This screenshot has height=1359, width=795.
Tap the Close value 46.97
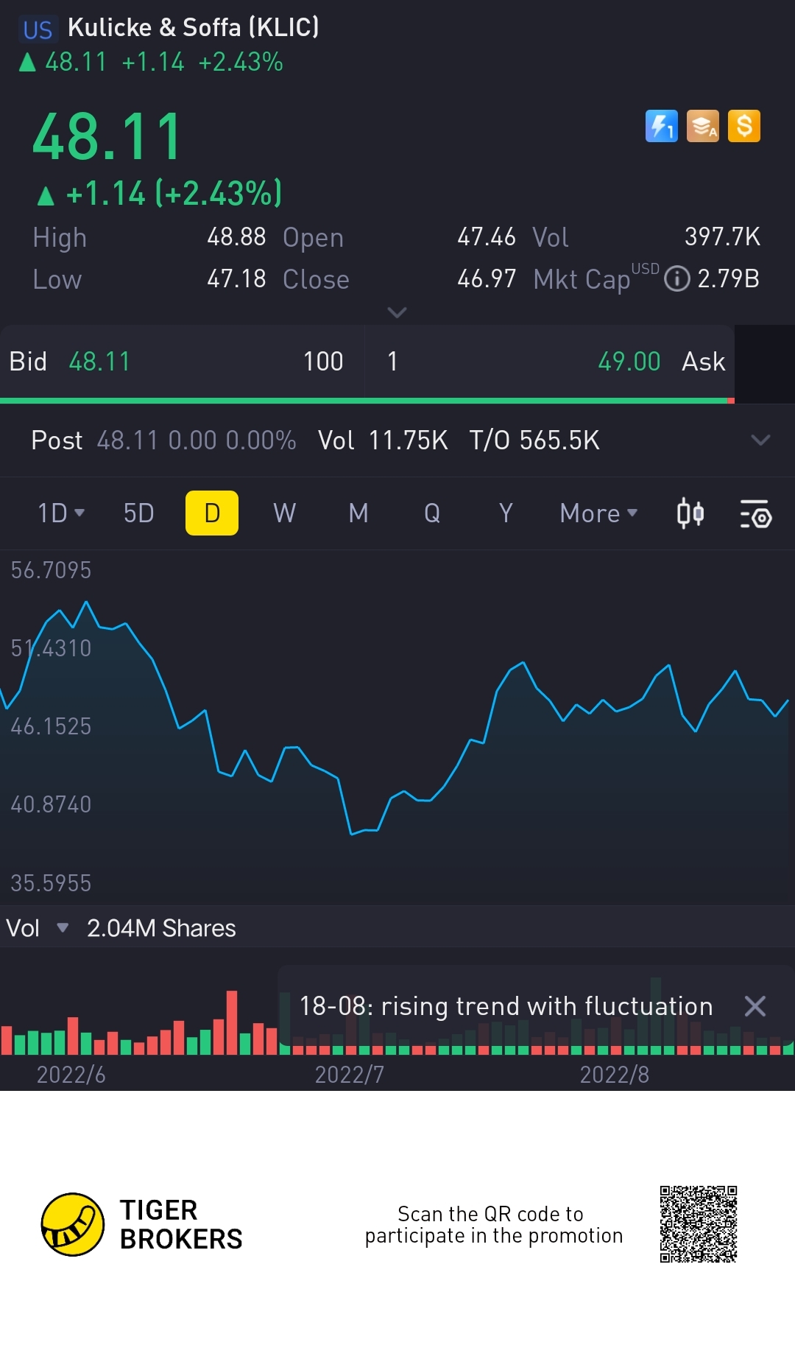click(x=487, y=279)
